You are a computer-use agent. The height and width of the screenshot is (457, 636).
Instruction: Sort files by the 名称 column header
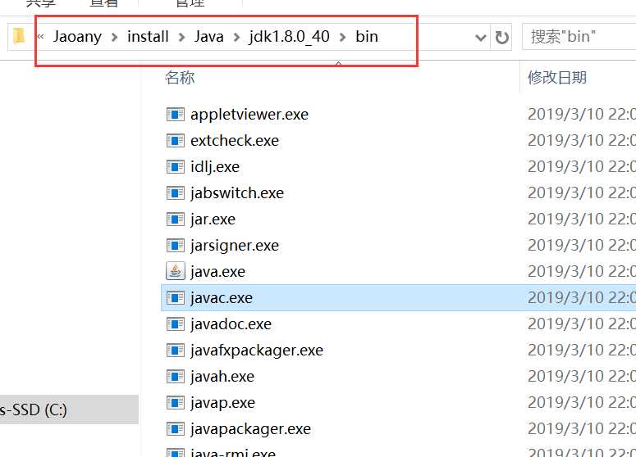[x=180, y=78]
